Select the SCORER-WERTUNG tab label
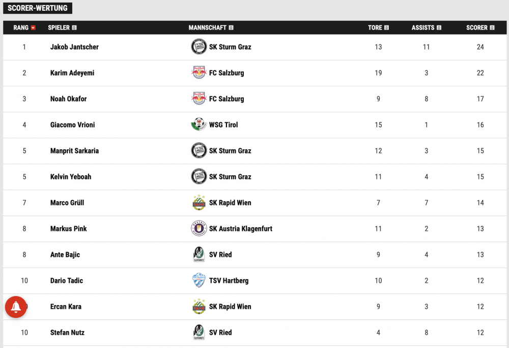Screen dimensions: 509x348 [x=38, y=8]
